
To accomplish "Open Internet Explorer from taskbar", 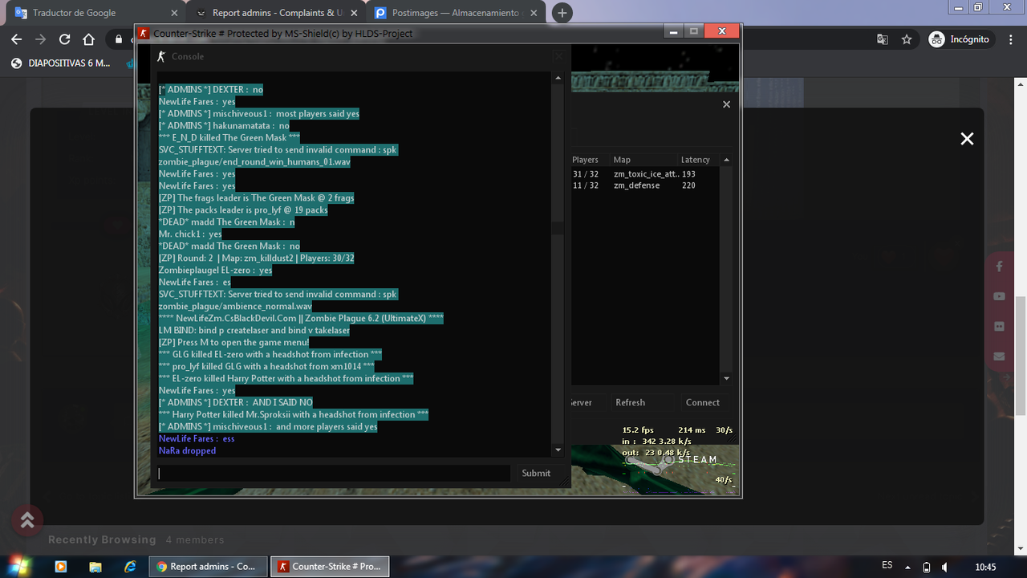I will point(130,566).
